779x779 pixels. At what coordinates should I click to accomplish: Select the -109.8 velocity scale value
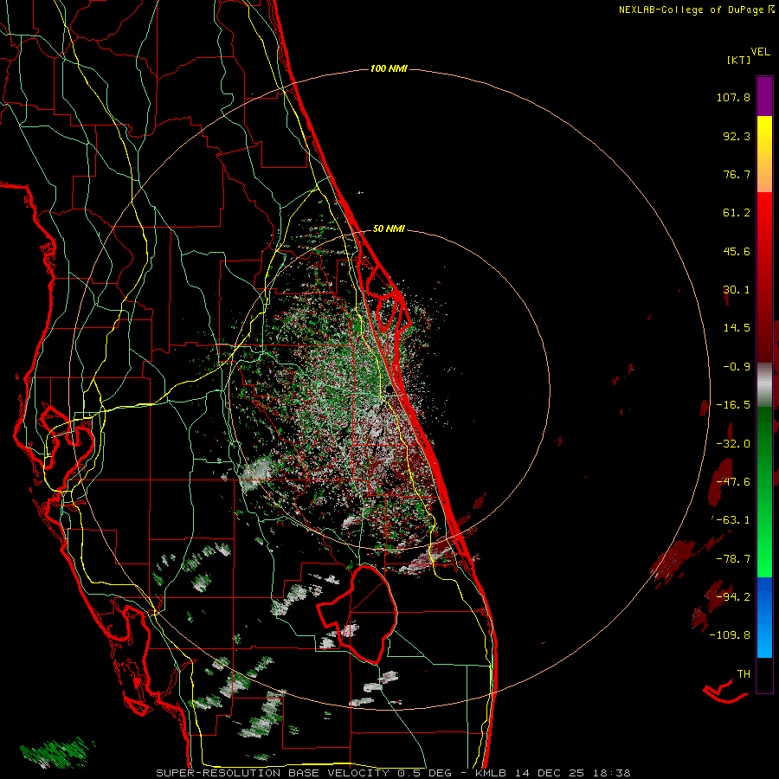click(730, 635)
